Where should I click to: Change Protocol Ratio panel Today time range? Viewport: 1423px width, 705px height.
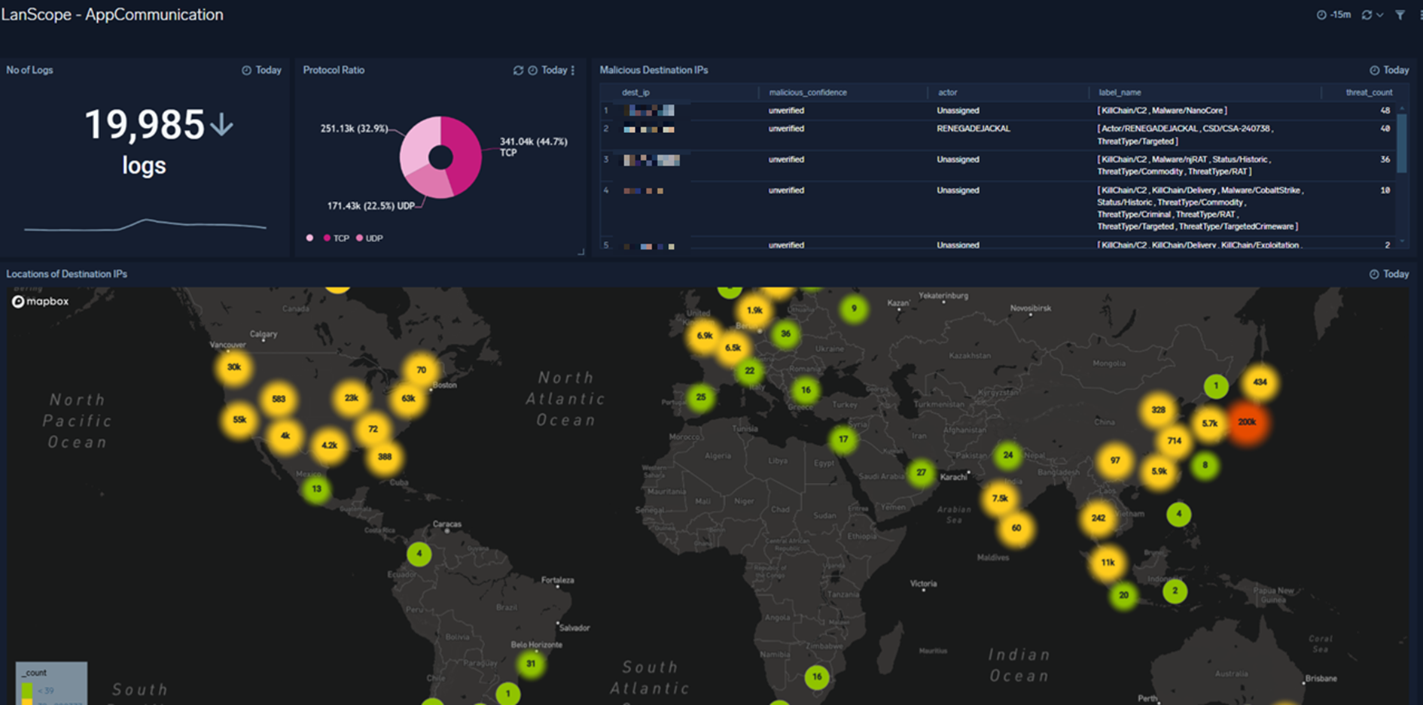547,70
